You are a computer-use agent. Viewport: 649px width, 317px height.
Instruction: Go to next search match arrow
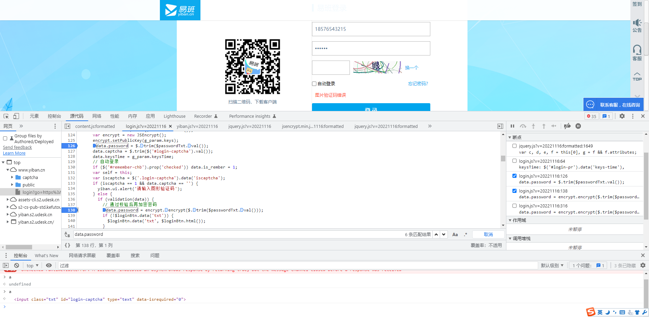[444, 234]
